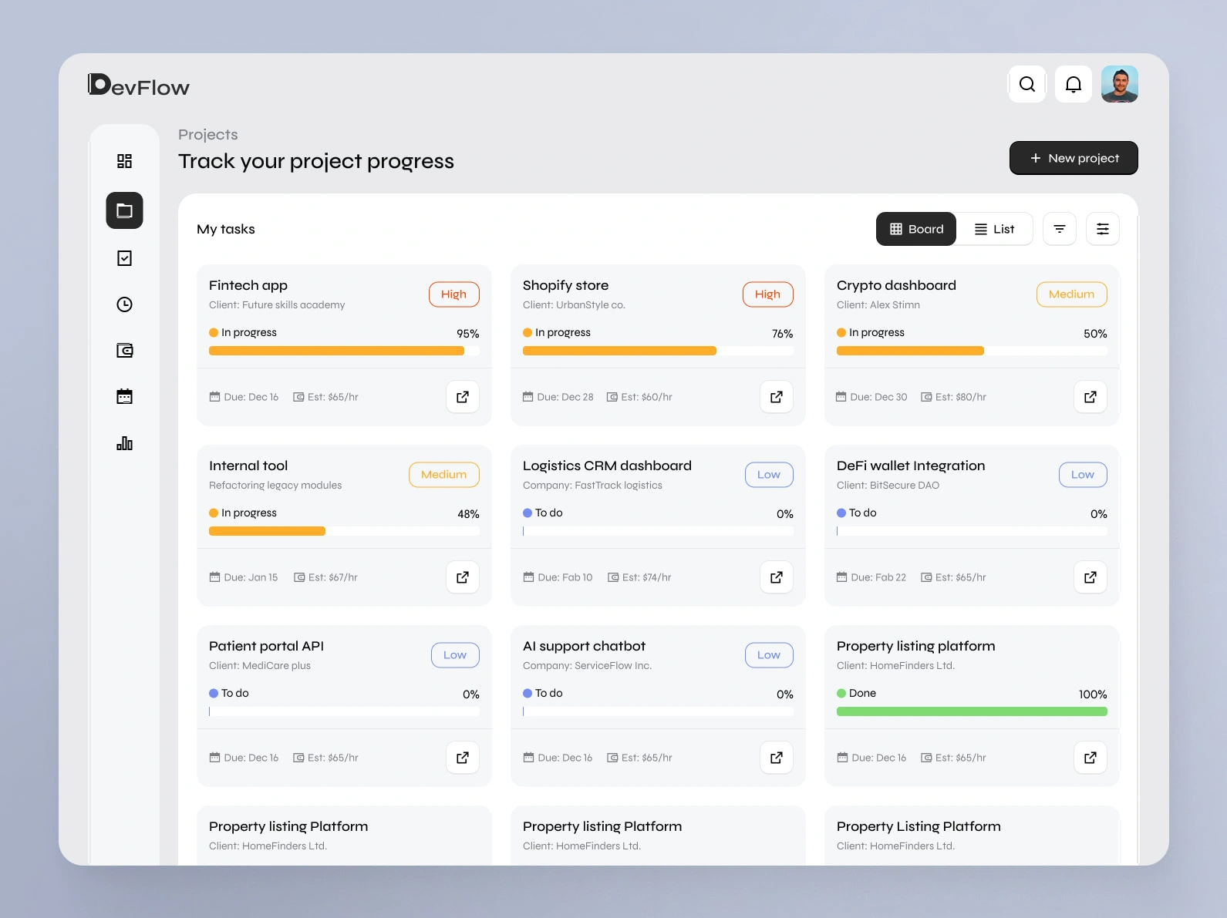Open the Logistics CRM dashboard card title
This screenshot has height=918, width=1227.
607,466
